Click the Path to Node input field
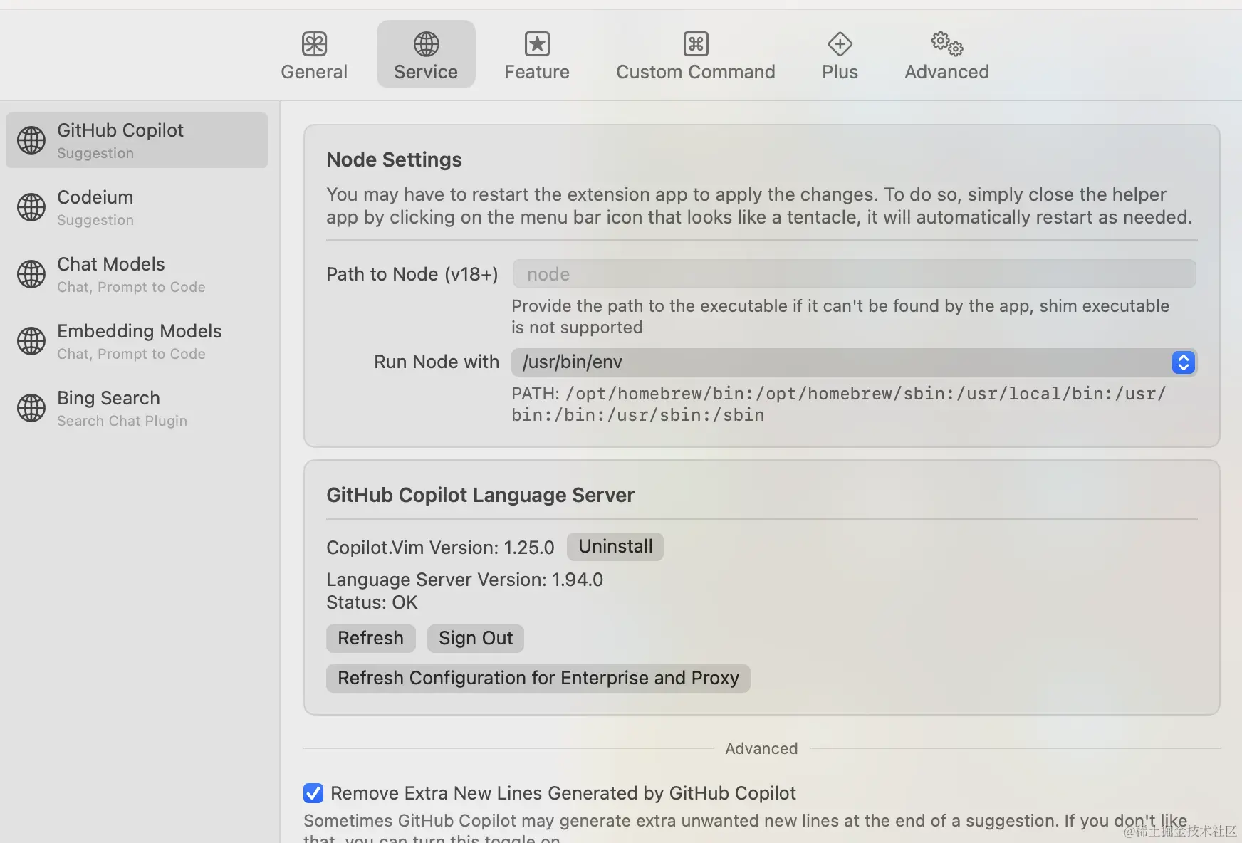 click(854, 274)
